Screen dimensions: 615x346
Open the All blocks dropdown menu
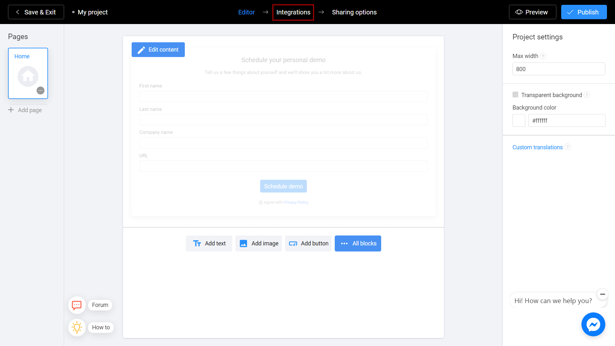358,243
